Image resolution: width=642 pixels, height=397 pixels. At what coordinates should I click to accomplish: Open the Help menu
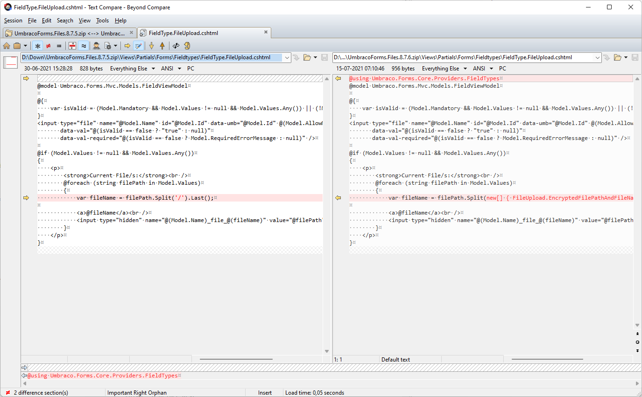[x=120, y=21]
